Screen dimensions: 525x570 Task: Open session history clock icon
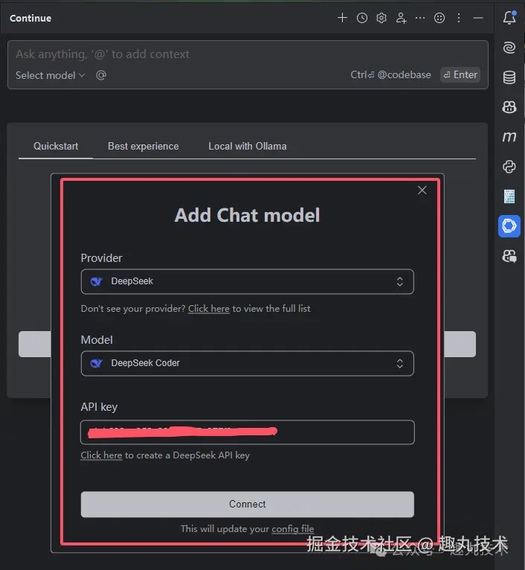click(362, 18)
